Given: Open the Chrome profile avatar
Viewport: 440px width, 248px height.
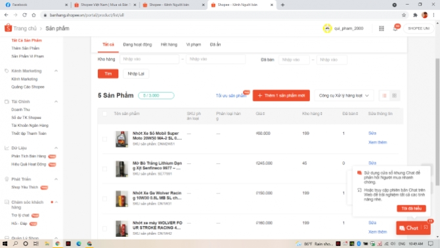Looking at the screenshot, I should (x=424, y=15).
